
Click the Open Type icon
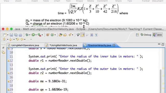(60, 35)
